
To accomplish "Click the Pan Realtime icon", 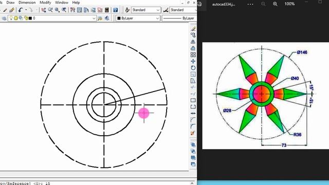I will coord(44,10).
